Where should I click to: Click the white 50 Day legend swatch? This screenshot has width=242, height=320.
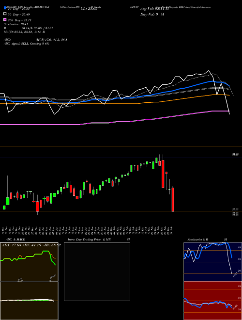5,14
